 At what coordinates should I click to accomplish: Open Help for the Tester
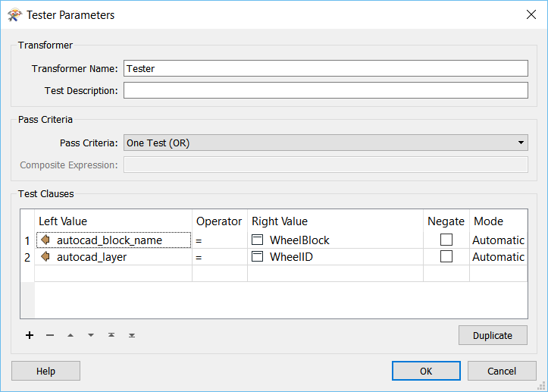pyautogui.click(x=45, y=371)
